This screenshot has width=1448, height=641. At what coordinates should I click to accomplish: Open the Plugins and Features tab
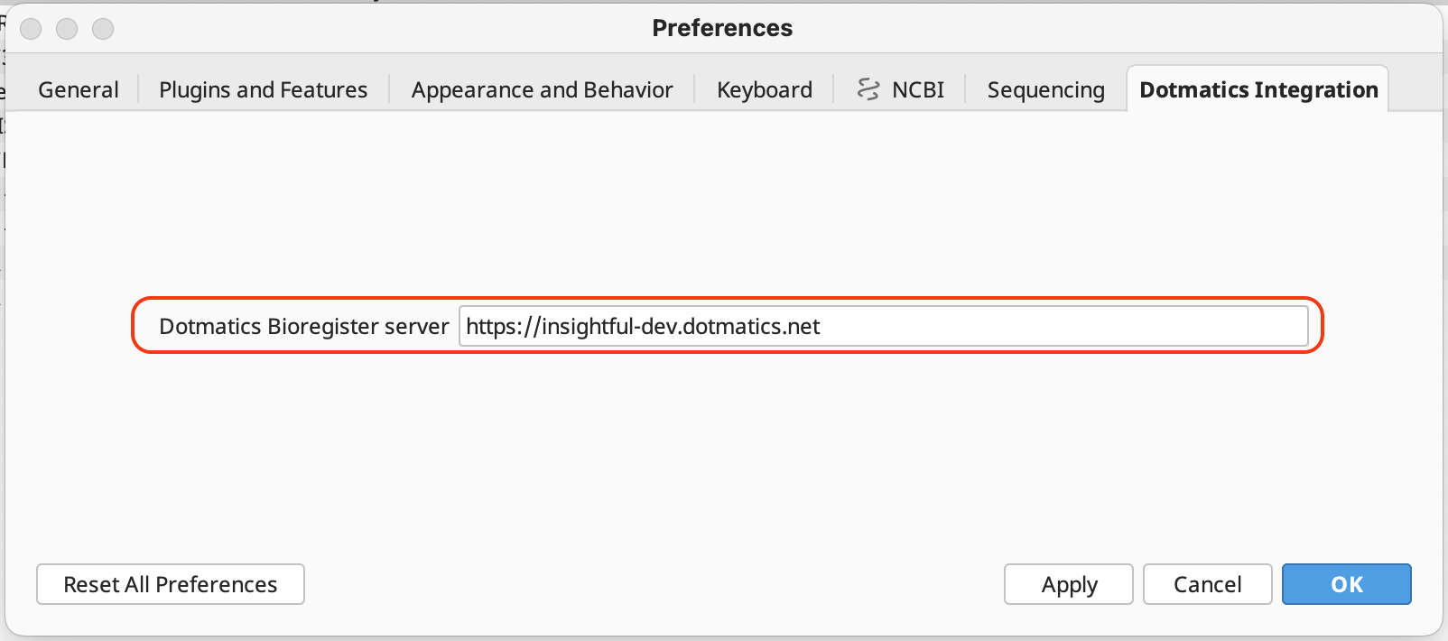[263, 89]
